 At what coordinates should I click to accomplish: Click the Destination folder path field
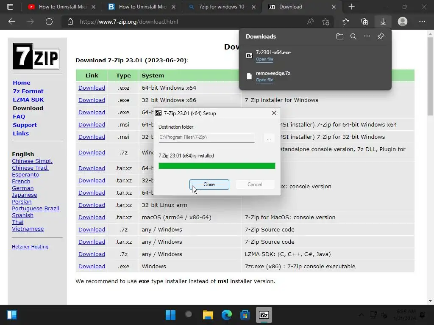pos(206,138)
